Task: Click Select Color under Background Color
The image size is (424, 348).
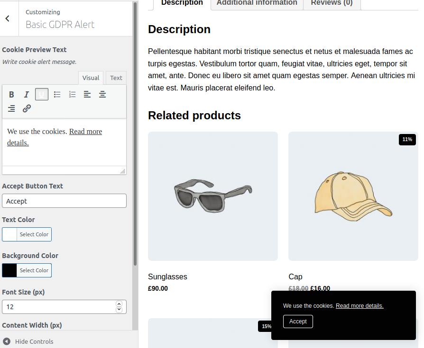Action: point(34,270)
